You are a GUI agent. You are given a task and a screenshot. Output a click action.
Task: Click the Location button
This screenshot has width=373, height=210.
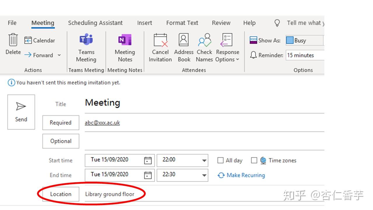61,194
